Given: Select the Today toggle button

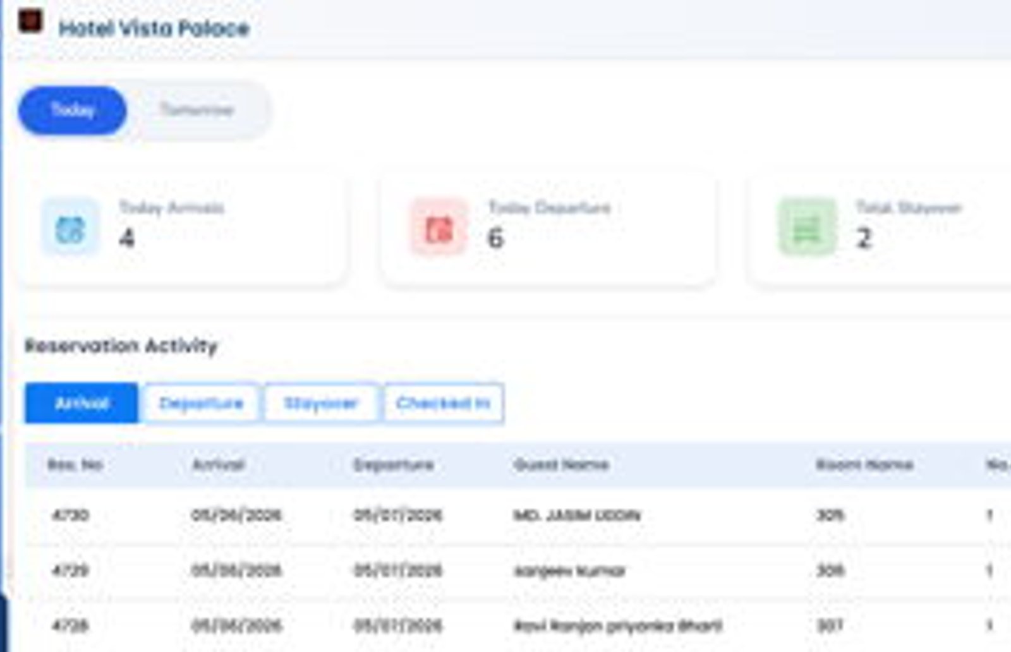Looking at the screenshot, I should pos(73,111).
